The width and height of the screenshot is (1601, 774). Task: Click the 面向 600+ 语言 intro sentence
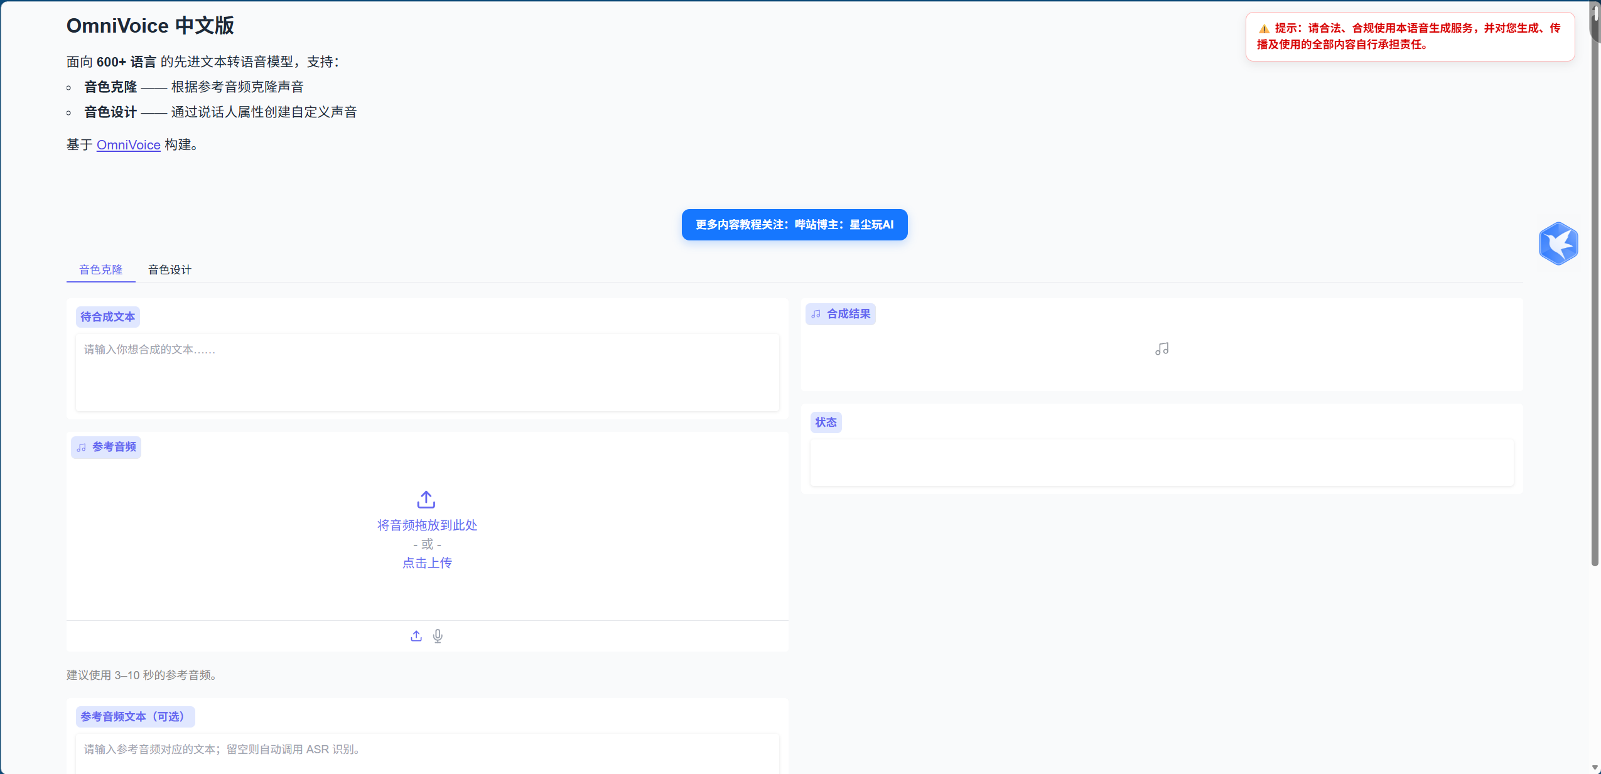coord(203,62)
